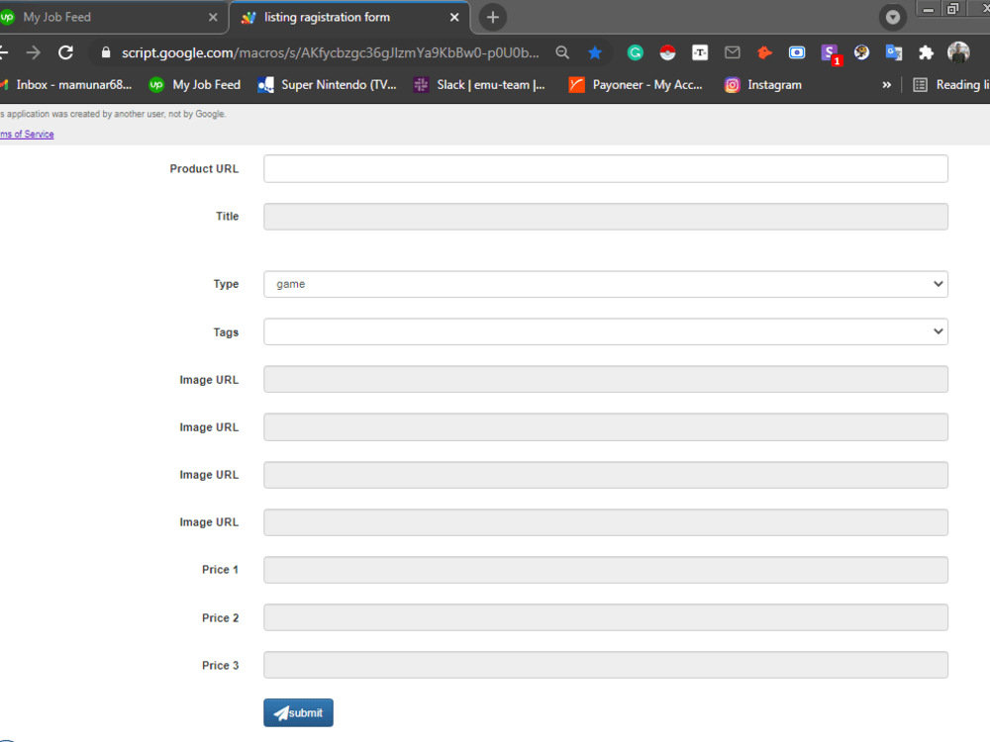Viewport: 990px width, 742px height.
Task: Open the My Job Feed bookmark
Action: [194, 84]
